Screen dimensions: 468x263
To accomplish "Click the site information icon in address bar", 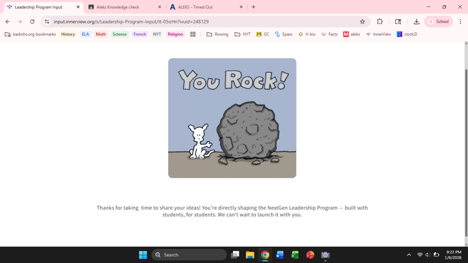I will tap(47, 22).
